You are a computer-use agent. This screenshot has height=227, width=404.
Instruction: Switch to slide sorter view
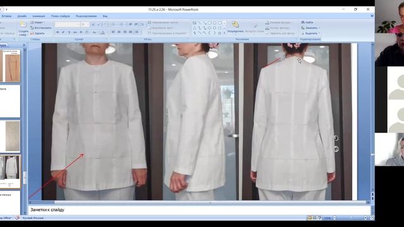point(314,218)
